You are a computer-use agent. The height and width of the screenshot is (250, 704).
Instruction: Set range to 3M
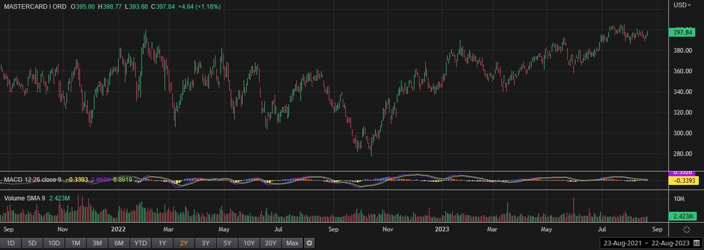[x=97, y=243]
